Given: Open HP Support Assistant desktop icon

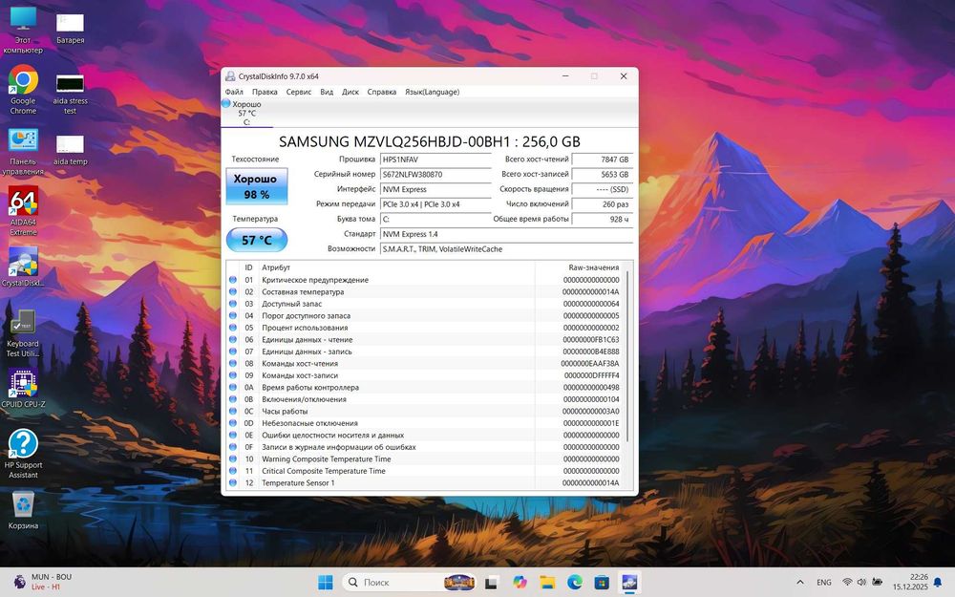Looking at the screenshot, I should [x=23, y=453].
